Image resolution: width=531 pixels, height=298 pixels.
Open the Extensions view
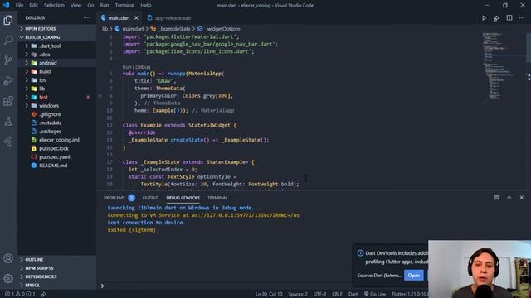click(x=8, y=101)
